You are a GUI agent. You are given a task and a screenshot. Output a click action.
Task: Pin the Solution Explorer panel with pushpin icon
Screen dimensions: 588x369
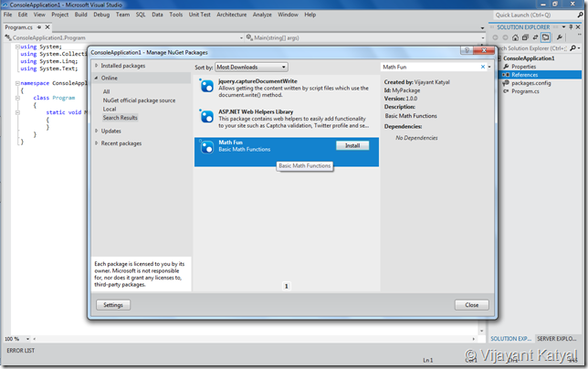[x=571, y=27]
